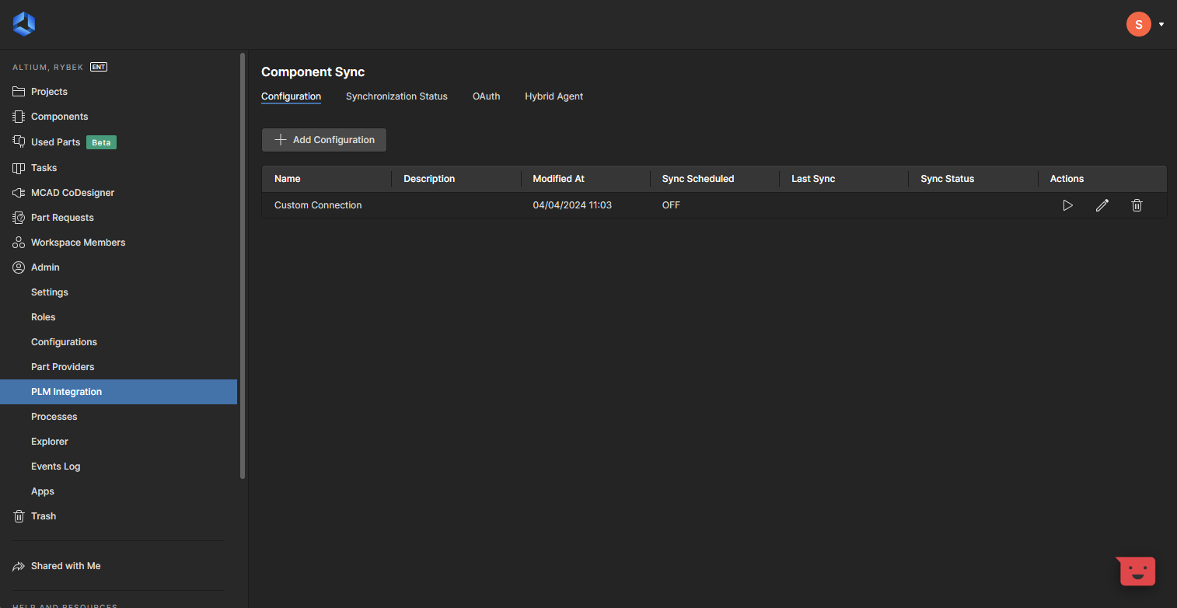Click the Components chip icon

coord(19,117)
